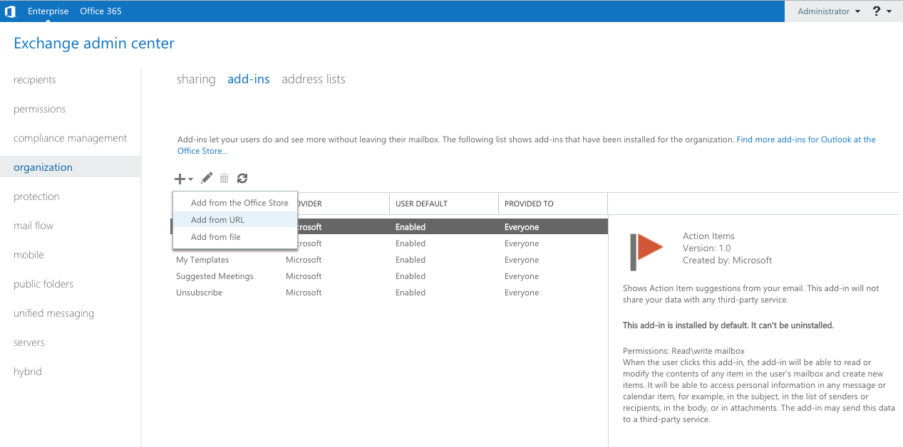Click the refresh icon in toolbar
The image size is (903, 447).
242,179
